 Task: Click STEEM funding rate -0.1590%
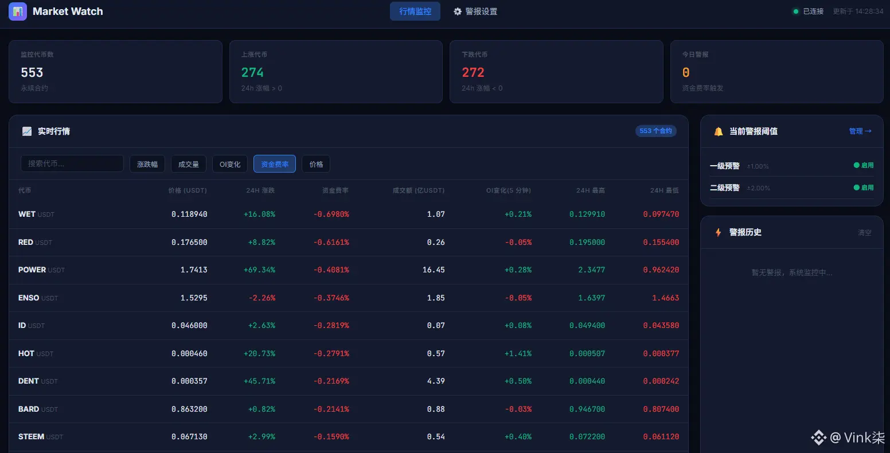[331, 437]
